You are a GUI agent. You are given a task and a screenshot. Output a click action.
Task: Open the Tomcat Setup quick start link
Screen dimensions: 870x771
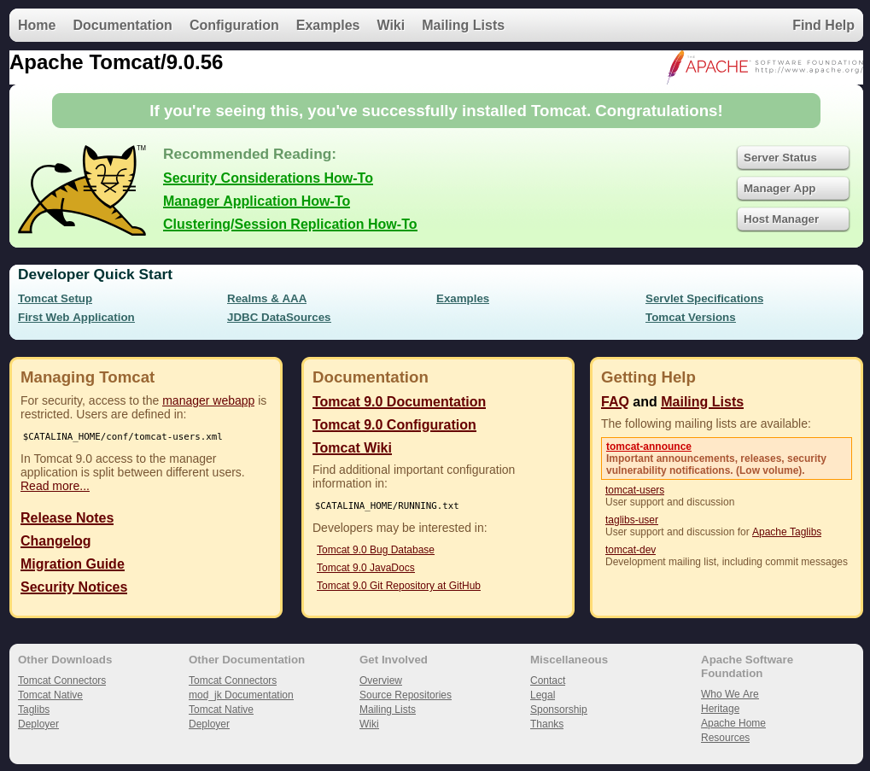click(55, 299)
